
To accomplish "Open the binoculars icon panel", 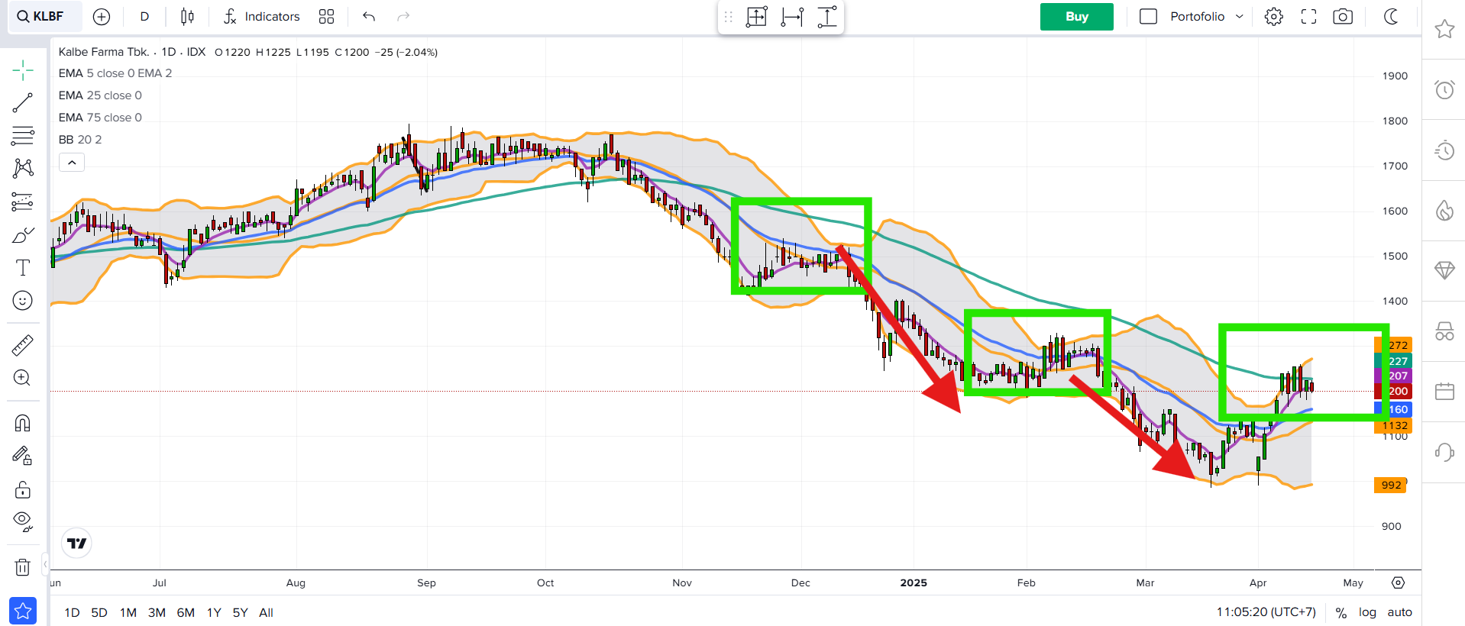I will pyautogui.click(x=1444, y=331).
